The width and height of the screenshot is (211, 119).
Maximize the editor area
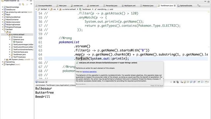pos(208,1)
